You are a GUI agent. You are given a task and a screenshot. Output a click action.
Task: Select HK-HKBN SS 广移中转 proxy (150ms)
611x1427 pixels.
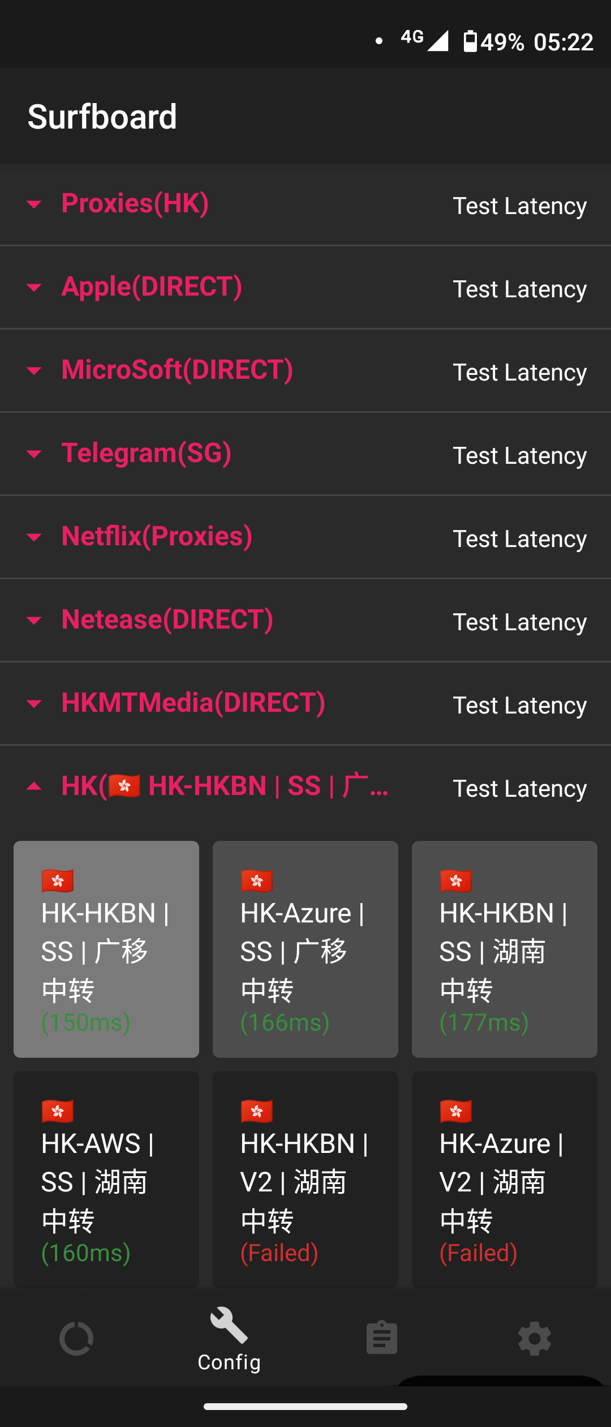point(106,949)
